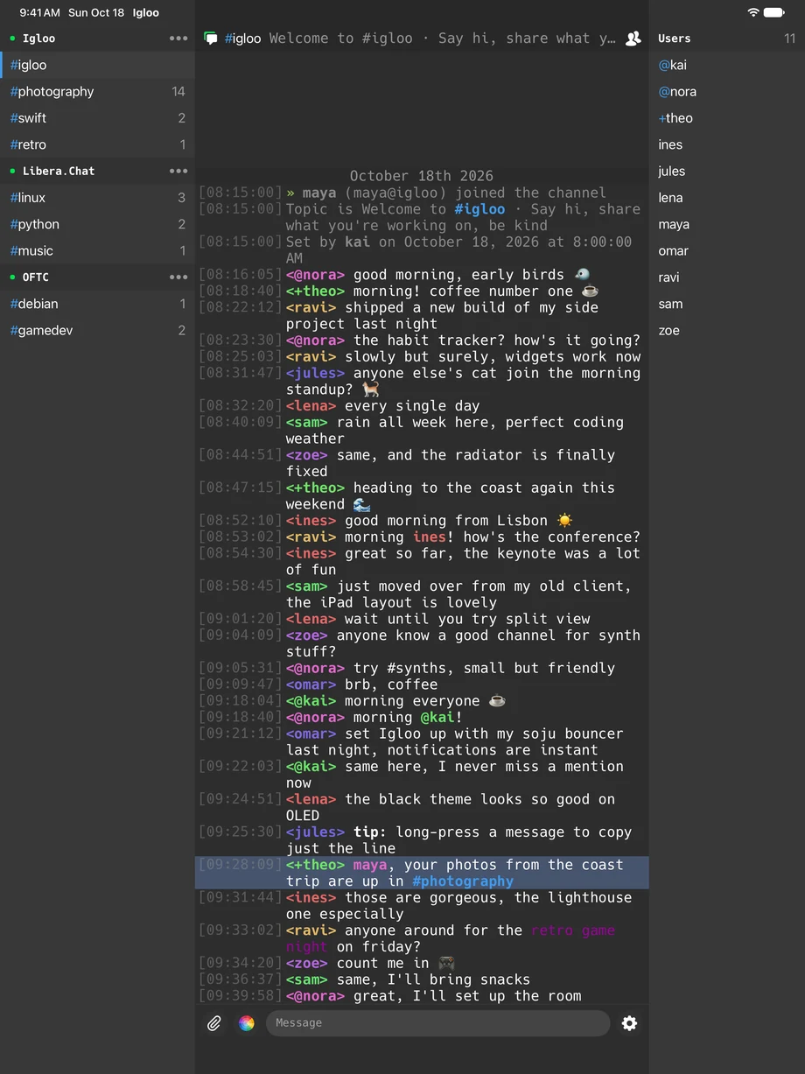This screenshot has height=1074, width=805.
Task: Open the #linux channel
Action: 97,198
